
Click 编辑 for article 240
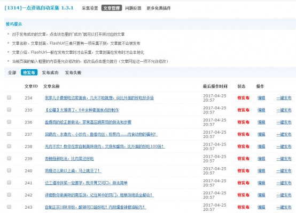tap(261, 170)
